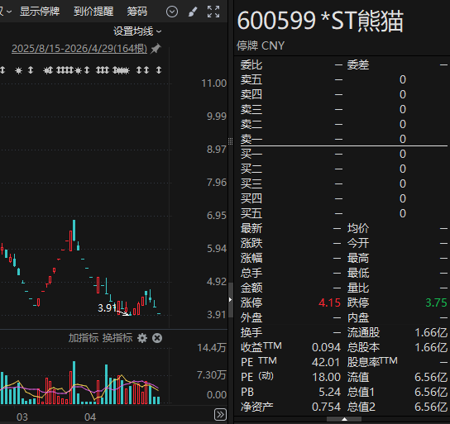Click the 总值2 label
This screenshot has width=450, height=424.
coord(361,407)
